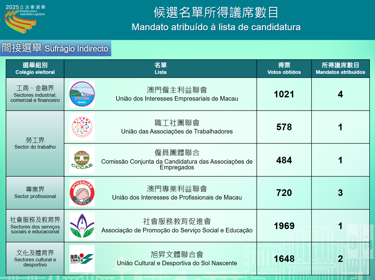The image size is (375, 280).
Task: Click the Mandatos atribuídos column header
Action: [340, 68]
